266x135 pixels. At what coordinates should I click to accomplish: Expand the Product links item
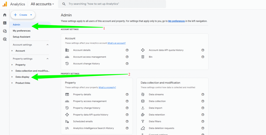pyautogui.click(x=12, y=83)
